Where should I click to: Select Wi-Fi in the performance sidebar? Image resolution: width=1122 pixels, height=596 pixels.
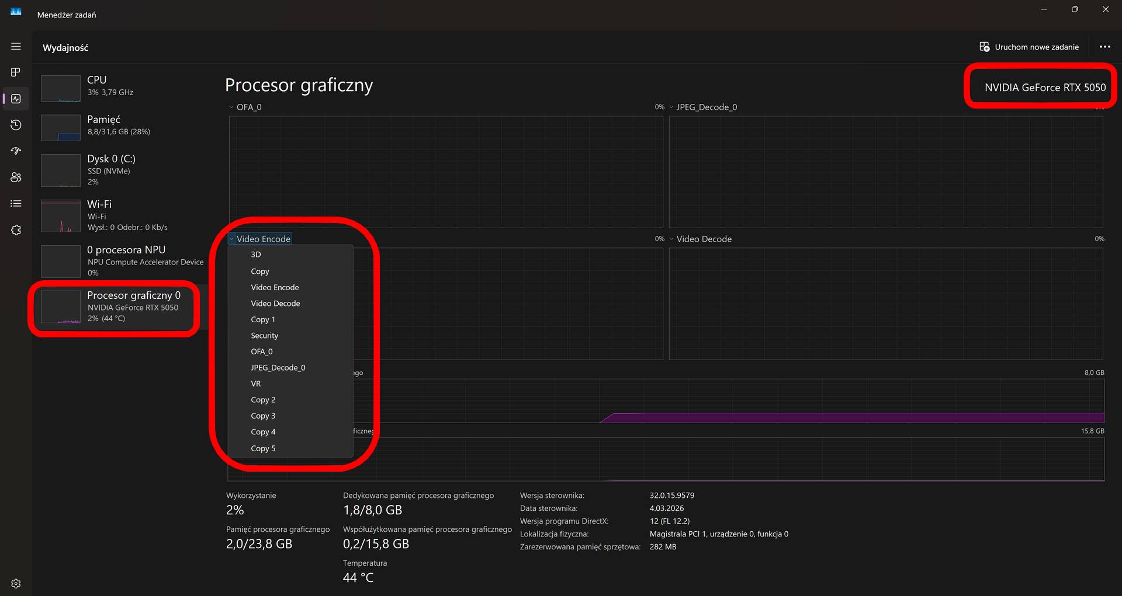pos(120,215)
